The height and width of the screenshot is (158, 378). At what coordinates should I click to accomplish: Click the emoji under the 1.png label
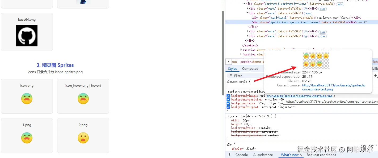(27, 138)
